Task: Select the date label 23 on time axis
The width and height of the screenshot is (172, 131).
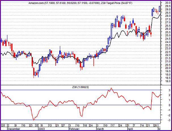Action: [x=31, y=125]
